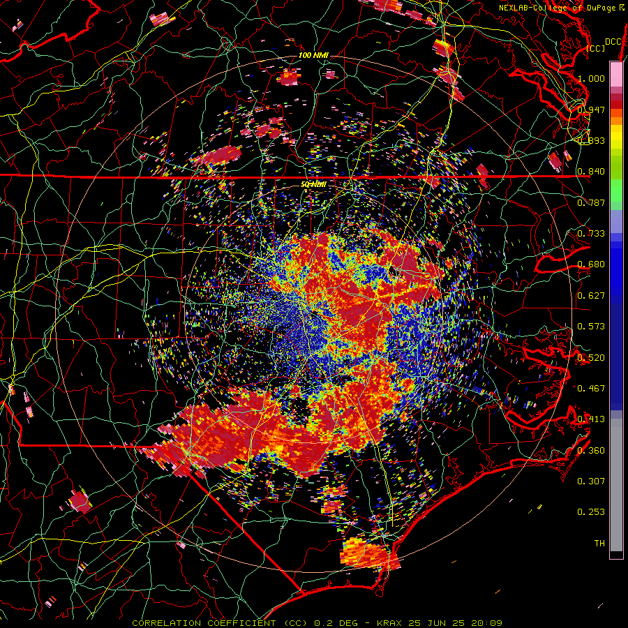Click the NEXLAB-College of DuPage credit text

(x=561, y=8)
